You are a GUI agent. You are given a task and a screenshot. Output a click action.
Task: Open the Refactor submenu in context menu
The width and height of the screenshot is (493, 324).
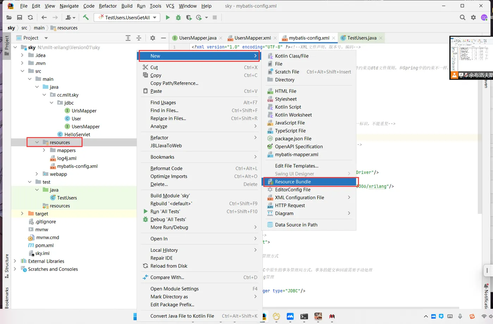click(200, 137)
